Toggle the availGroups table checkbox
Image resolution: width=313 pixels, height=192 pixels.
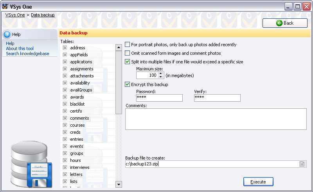tap(65, 90)
